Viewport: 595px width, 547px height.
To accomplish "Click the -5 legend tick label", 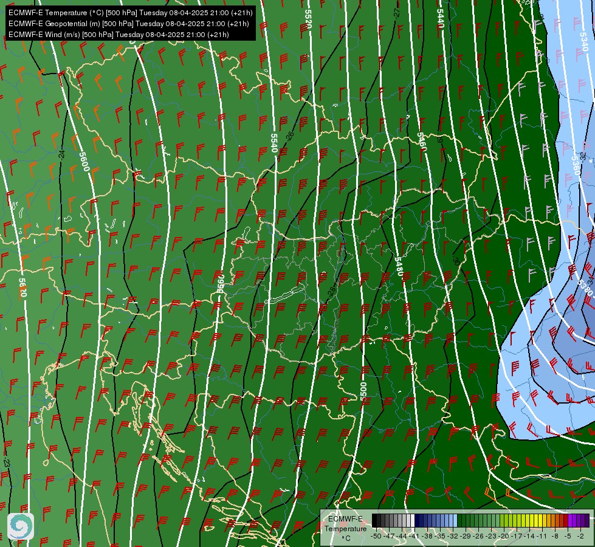I will [568, 536].
